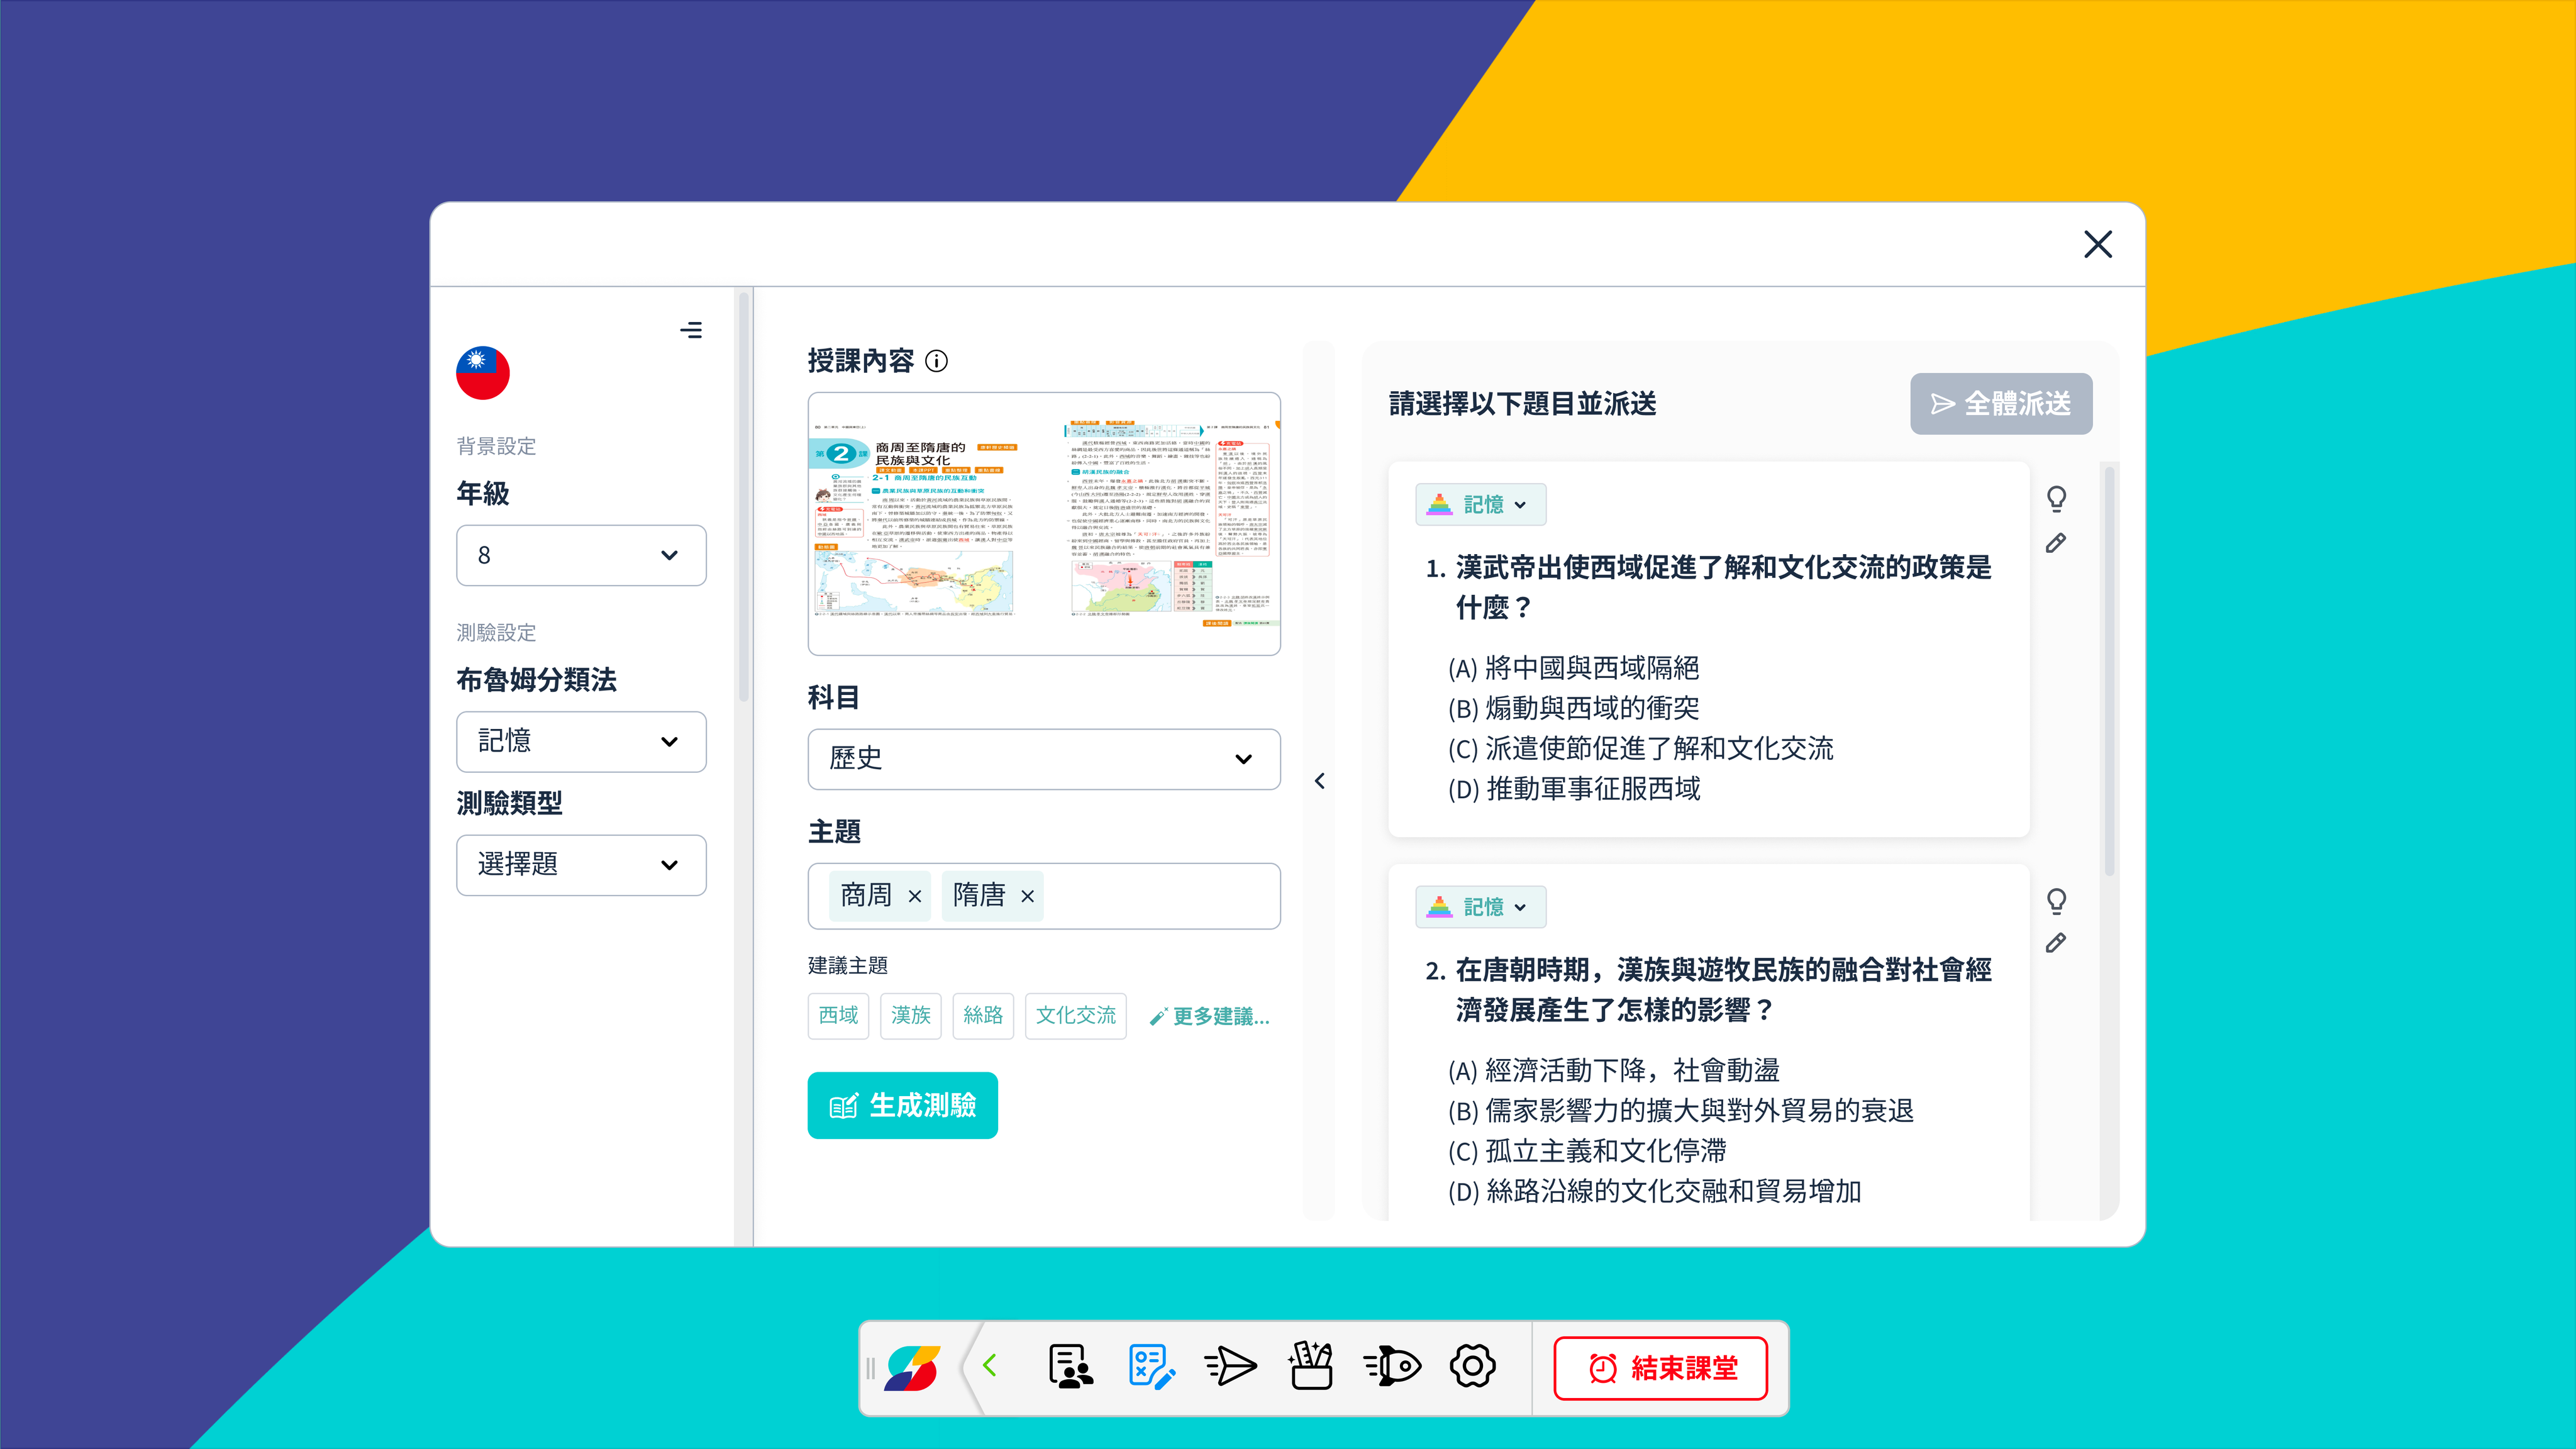Open the 測驗類型 dropdown
The image size is (2576, 1449).
tap(581, 865)
